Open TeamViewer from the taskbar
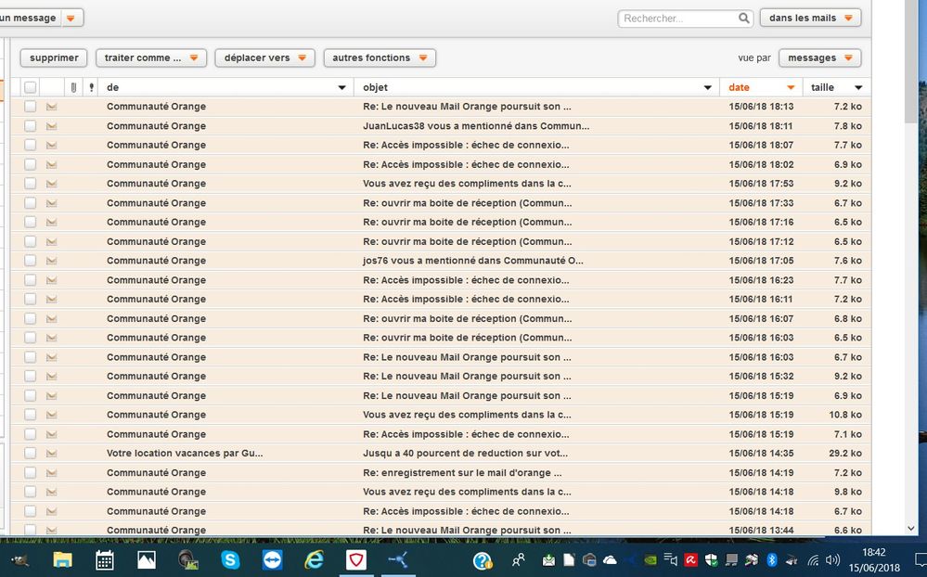927x577 pixels. [x=272, y=559]
